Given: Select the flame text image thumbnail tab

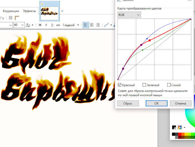Looking at the screenshot, I should coord(50,11).
